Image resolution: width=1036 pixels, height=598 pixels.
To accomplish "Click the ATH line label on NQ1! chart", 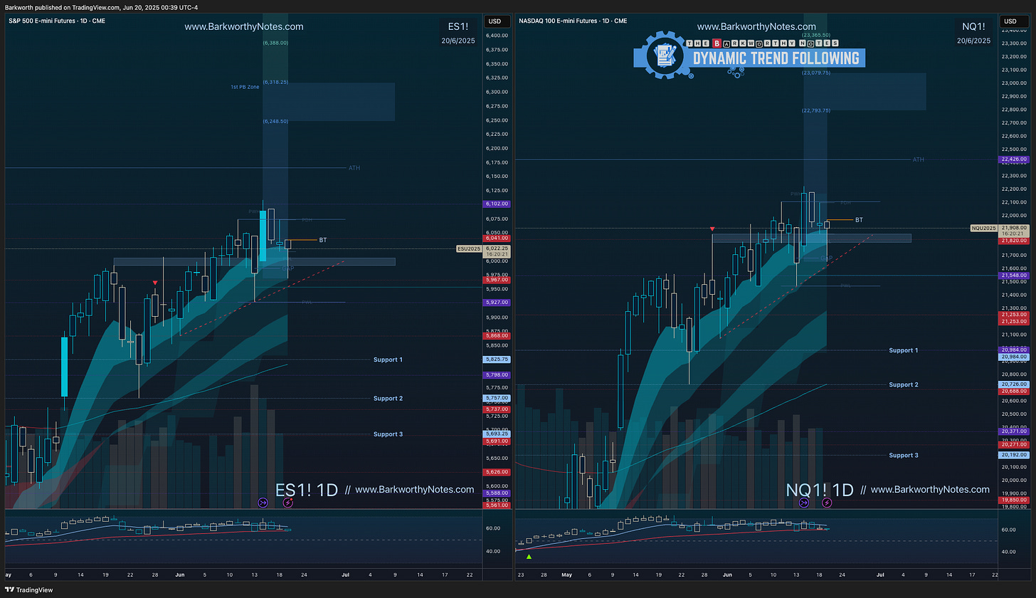I will click(x=919, y=159).
